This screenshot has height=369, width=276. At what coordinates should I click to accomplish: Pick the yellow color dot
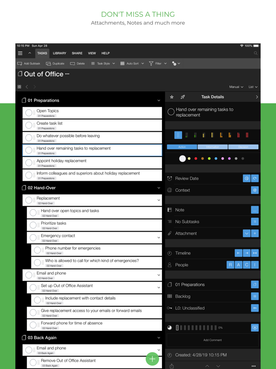click(x=189, y=159)
